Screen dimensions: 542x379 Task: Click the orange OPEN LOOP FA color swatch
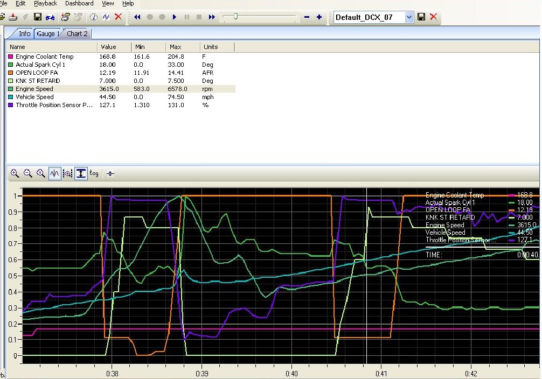[10, 73]
